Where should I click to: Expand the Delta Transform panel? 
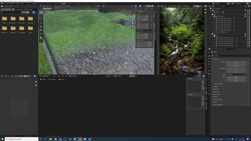(219, 84)
